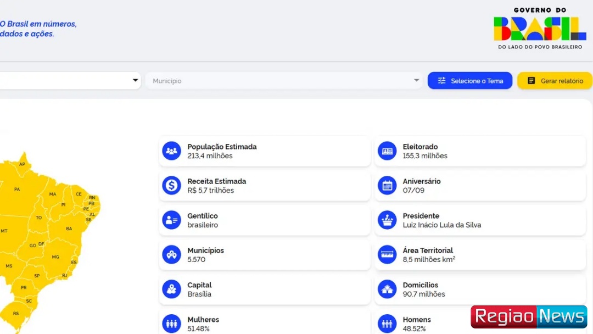Viewport: 593px width, 334px height.
Task: Select Minas Gerais (MG) on the map
Action: pyautogui.click(x=55, y=257)
